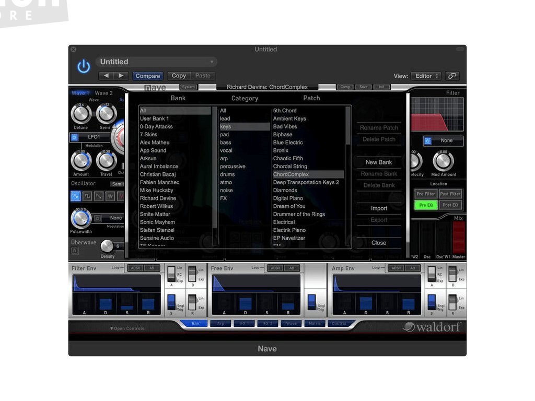Image resolution: width=535 pixels, height=401 pixels.
Task: Adjust Filter Env Decay bar
Action: (x=106, y=303)
